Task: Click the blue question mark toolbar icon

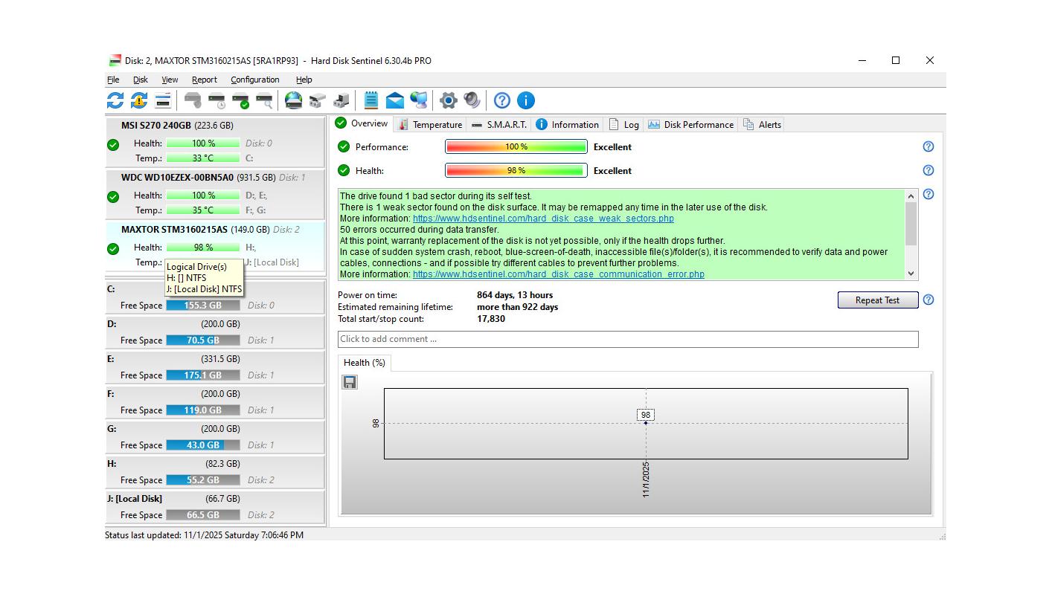Action: coord(502,100)
